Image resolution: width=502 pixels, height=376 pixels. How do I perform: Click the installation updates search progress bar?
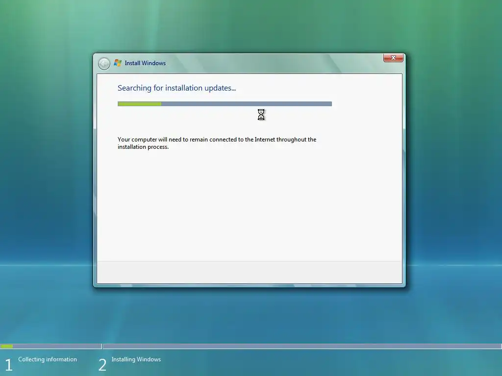click(x=225, y=104)
